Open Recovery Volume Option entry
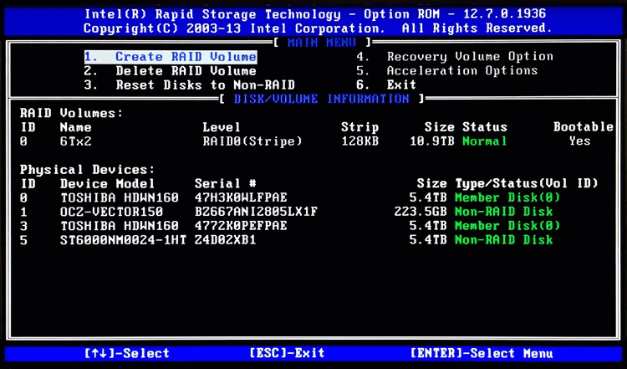Image resolution: width=627 pixels, height=369 pixels. point(470,57)
